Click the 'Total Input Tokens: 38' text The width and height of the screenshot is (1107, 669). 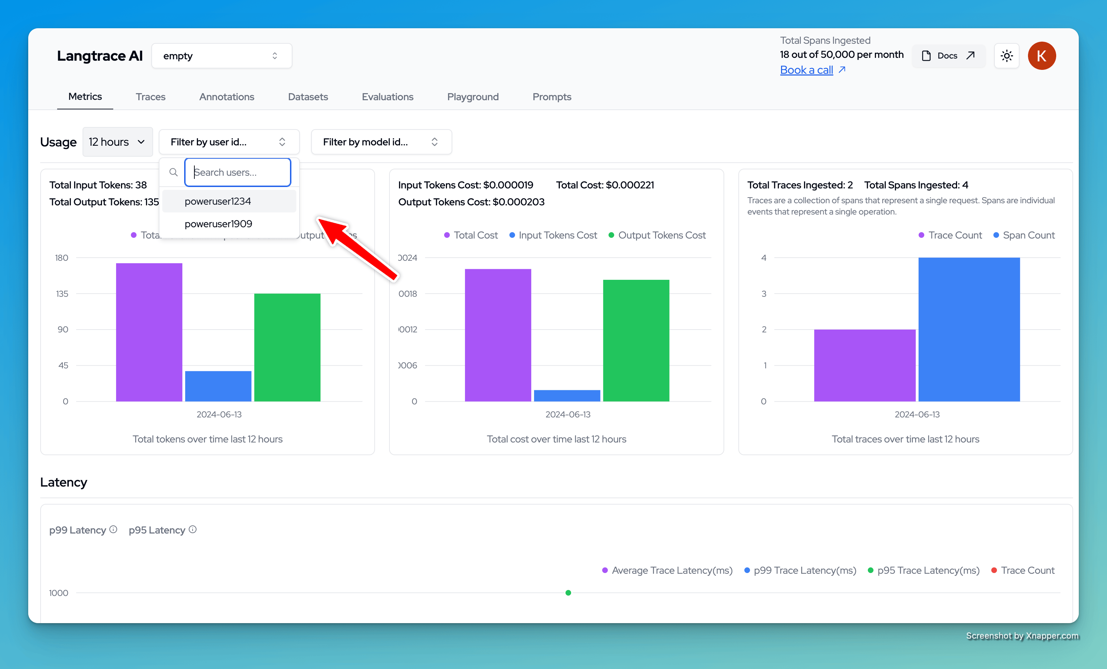point(98,185)
